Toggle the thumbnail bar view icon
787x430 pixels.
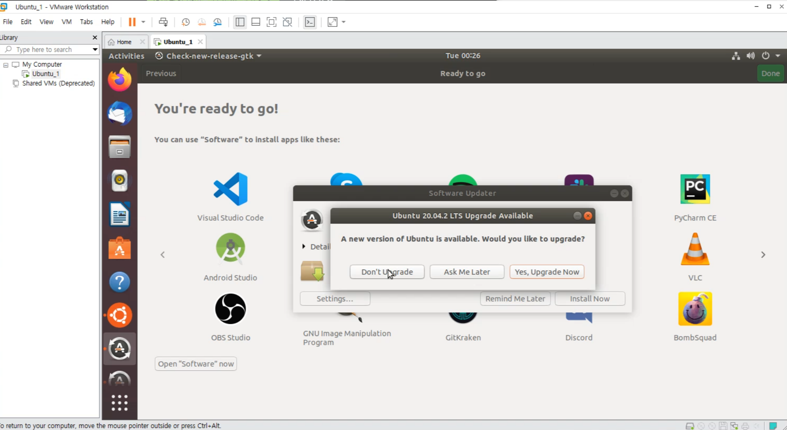pyautogui.click(x=256, y=22)
